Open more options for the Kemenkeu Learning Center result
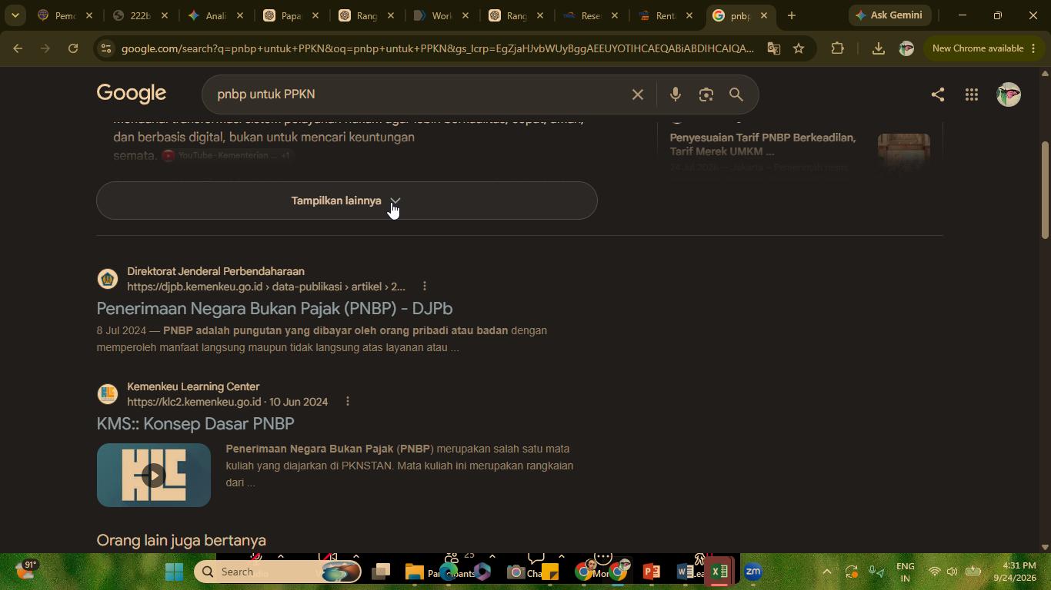The image size is (1051, 590). coord(347,402)
